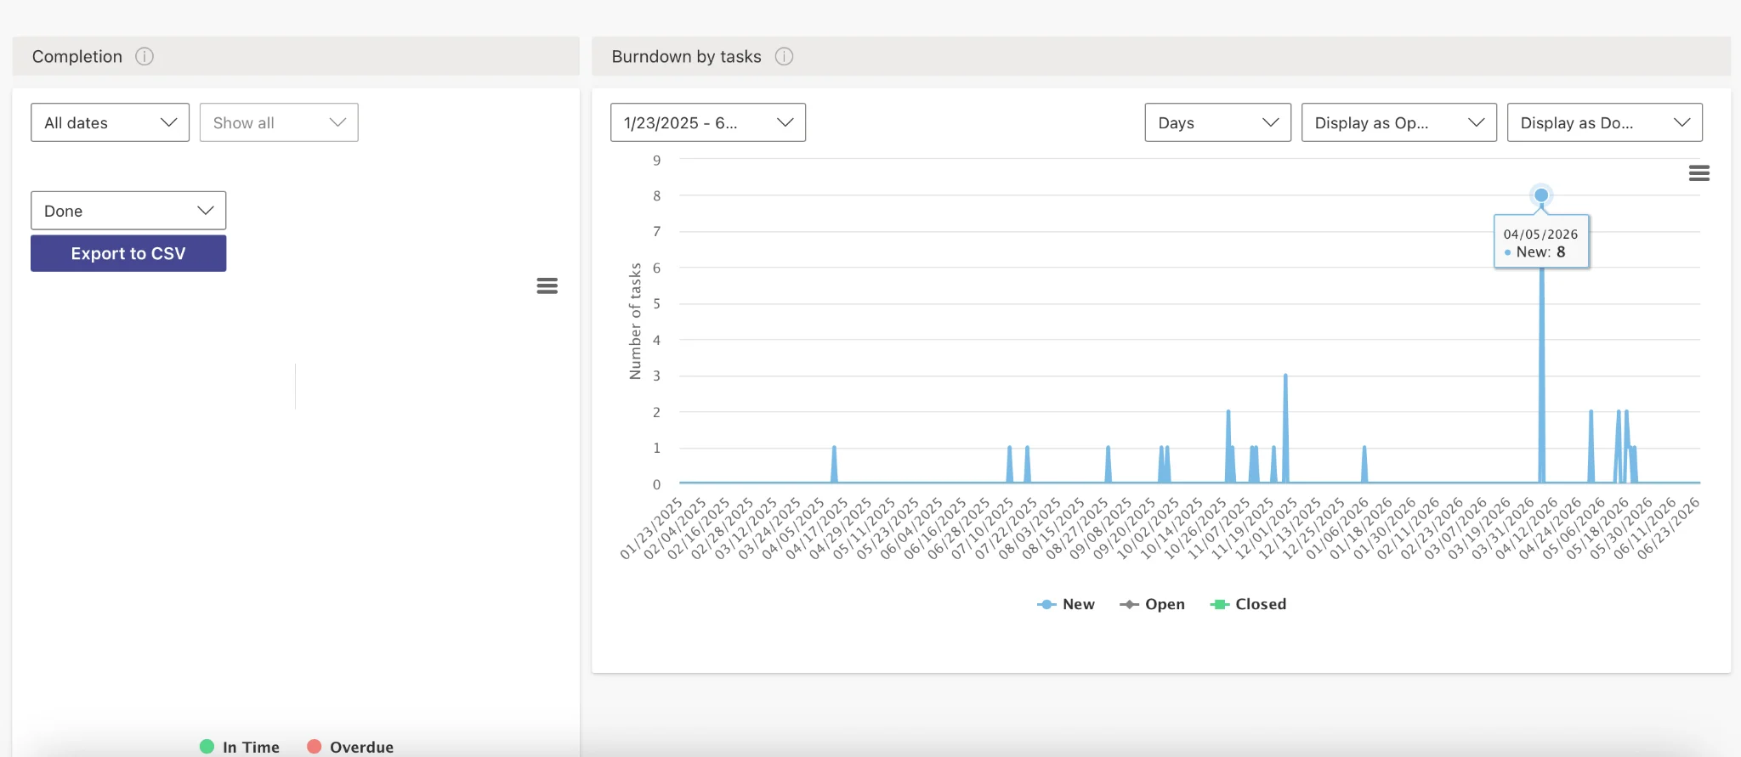This screenshot has height=757, width=1741.
Task: Click the Burndown by tasks info icon
Action: point(784,56)
